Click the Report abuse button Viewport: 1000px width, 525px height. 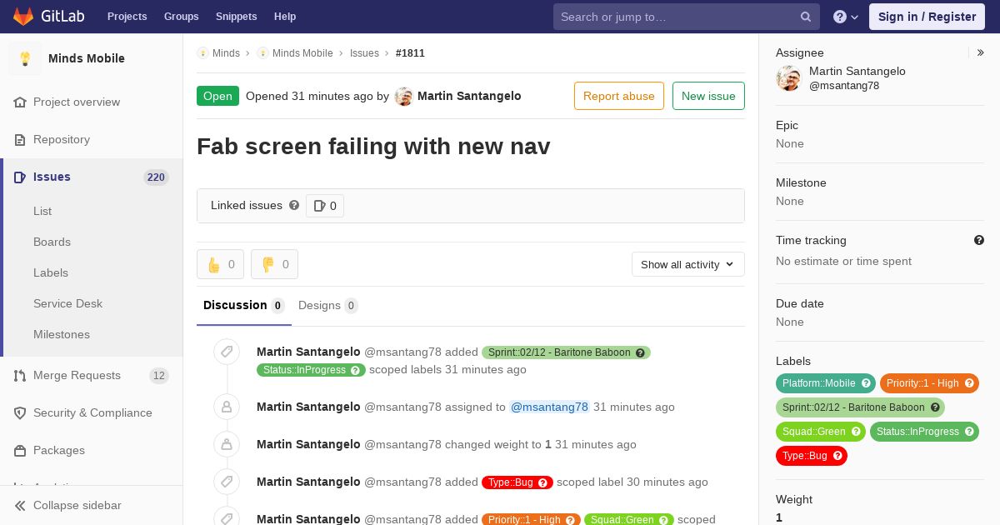tap(619, 96)
